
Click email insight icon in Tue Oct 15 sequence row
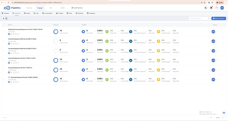83,80
